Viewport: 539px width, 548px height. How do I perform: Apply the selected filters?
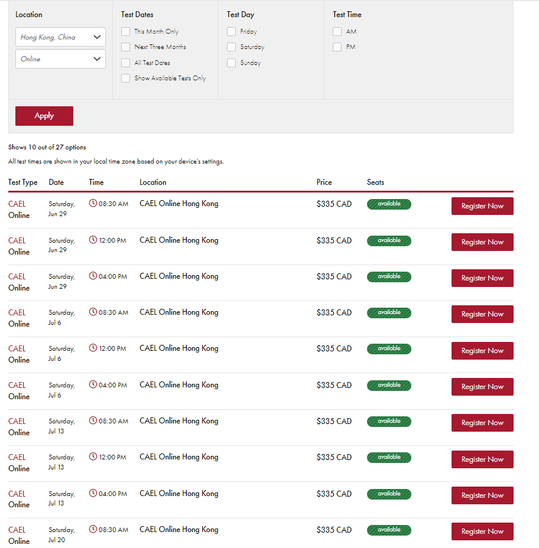click(44, 116)
